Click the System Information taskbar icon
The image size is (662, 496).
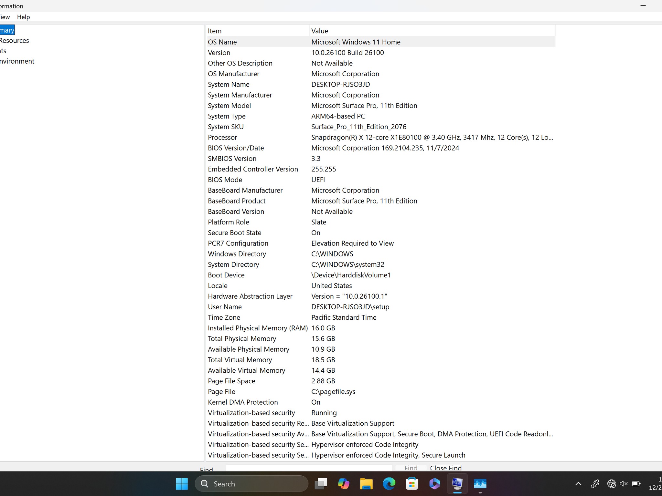(x=457, y=484)
